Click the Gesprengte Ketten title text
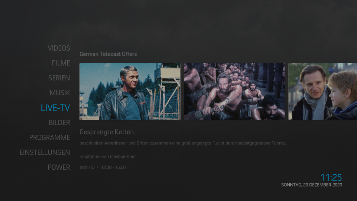This screenshot has width=357, height=201. tap(107, 132)
